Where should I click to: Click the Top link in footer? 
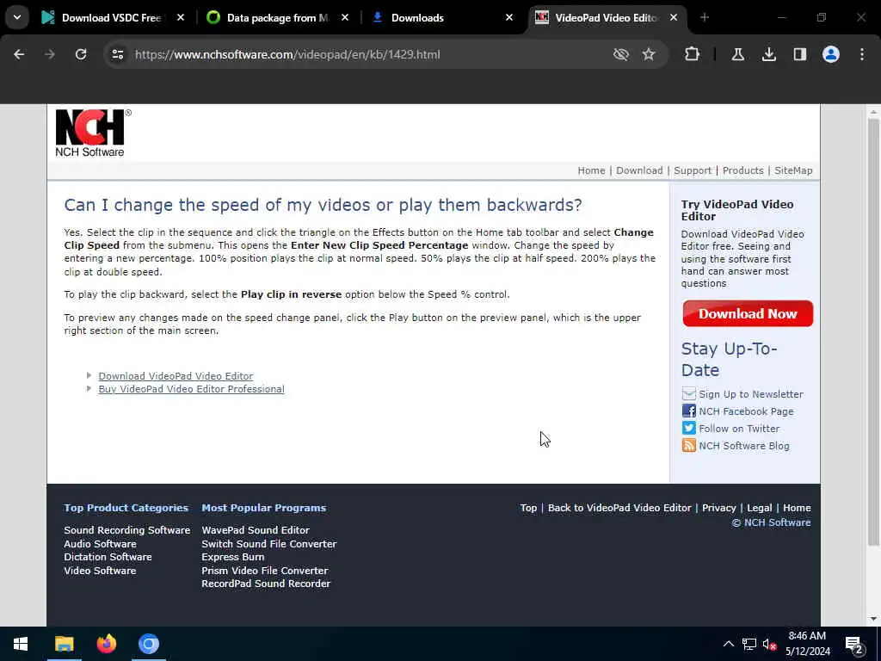(x=528, y=508)
